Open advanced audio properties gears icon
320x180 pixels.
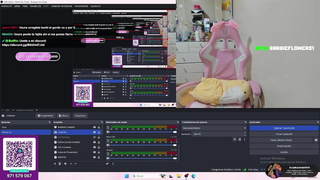click(107, 164)
